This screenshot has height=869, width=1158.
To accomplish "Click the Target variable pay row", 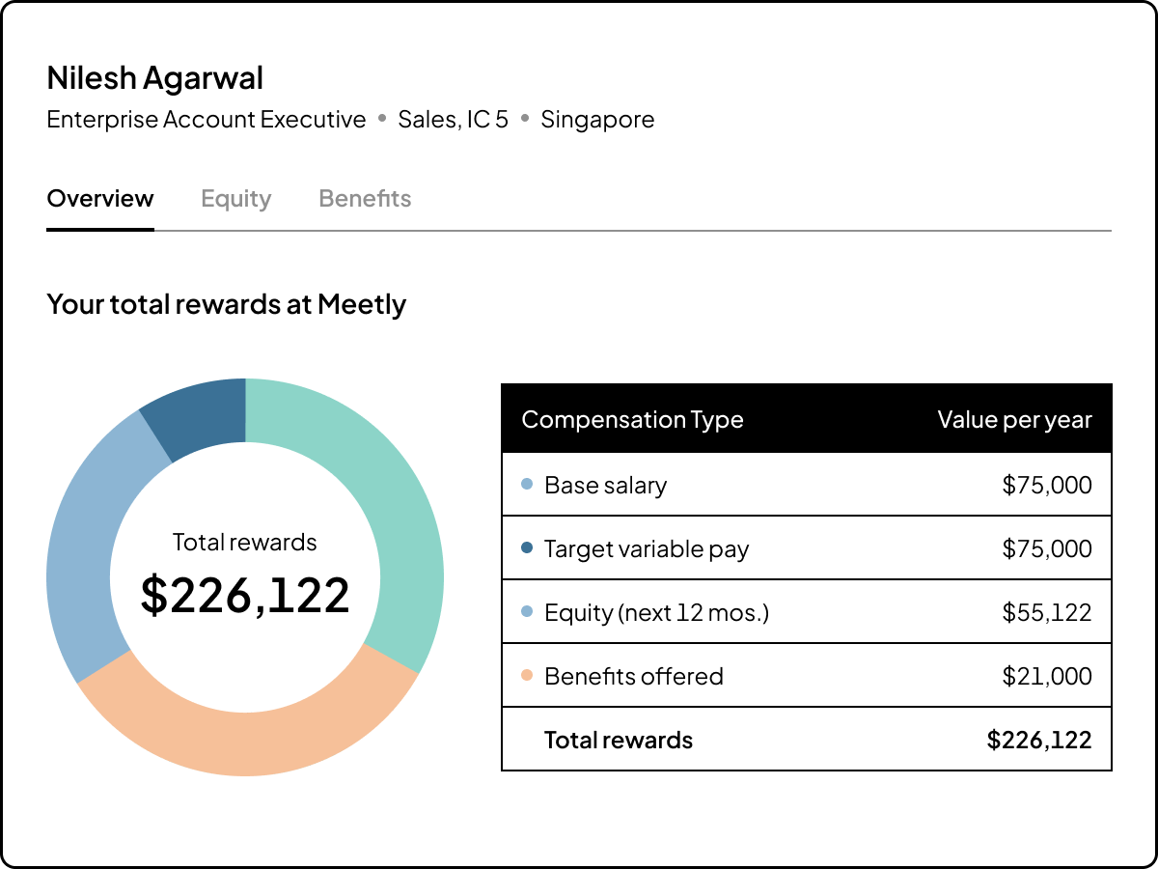I will point(807,548).
